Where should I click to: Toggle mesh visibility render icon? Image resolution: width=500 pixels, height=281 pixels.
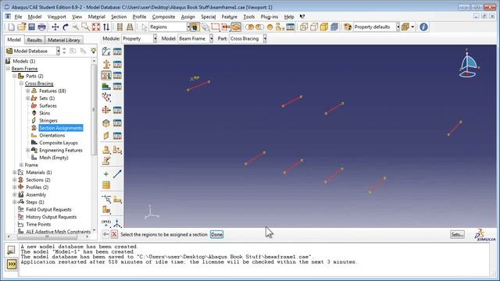(334, 27)
